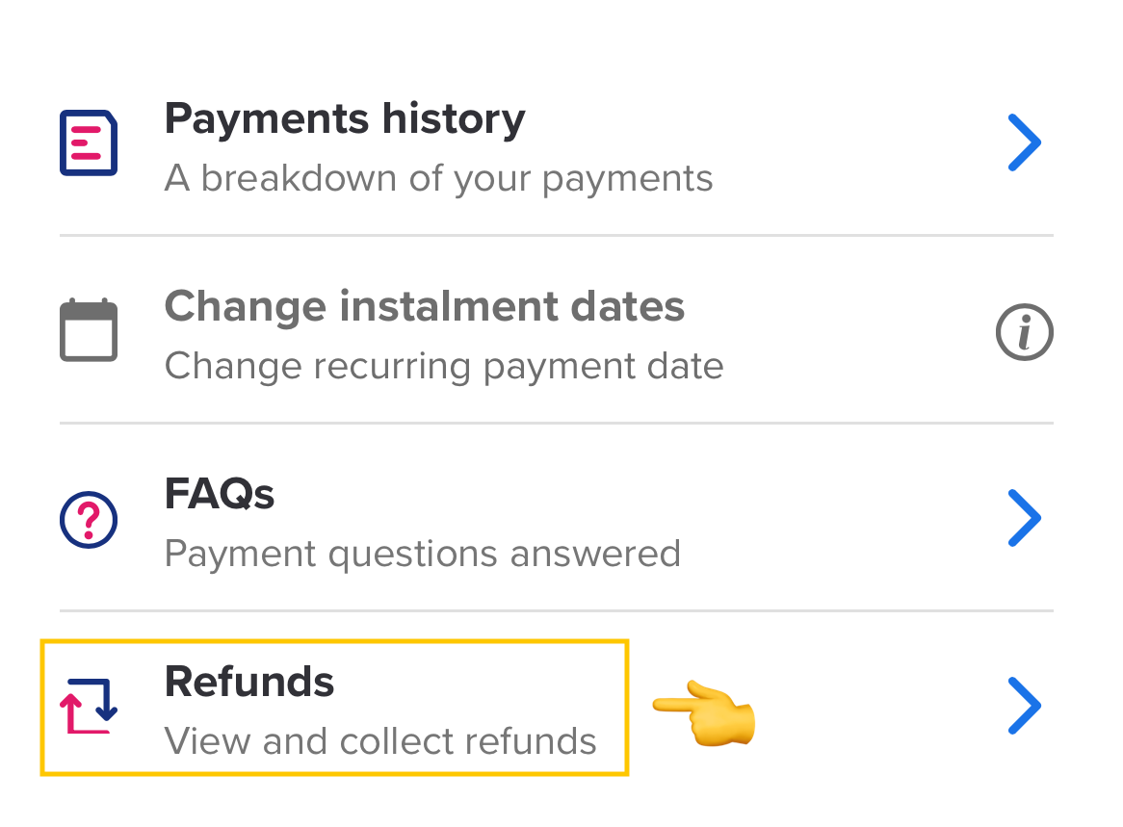The image size is (1123, 827).
Task: Click the pointing hand emoji
Action: 705,713
